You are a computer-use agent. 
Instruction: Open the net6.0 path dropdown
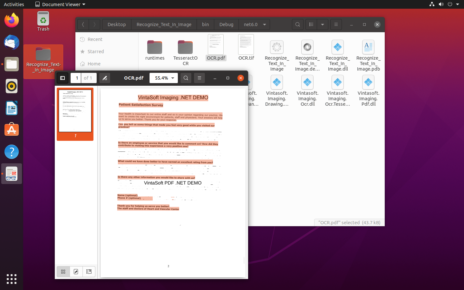[x=265, y=24]
